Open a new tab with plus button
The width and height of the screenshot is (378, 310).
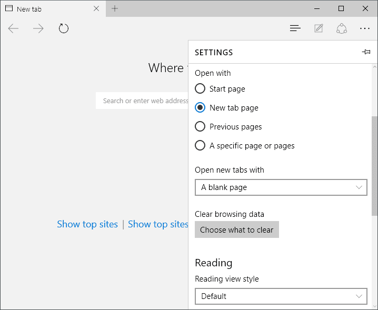click(115, 8)
